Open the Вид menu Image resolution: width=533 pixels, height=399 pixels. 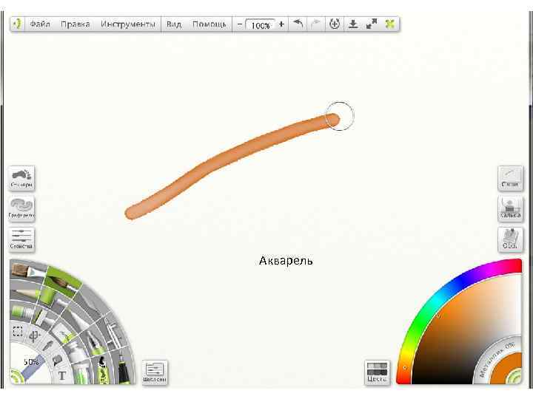click(174, 24)
